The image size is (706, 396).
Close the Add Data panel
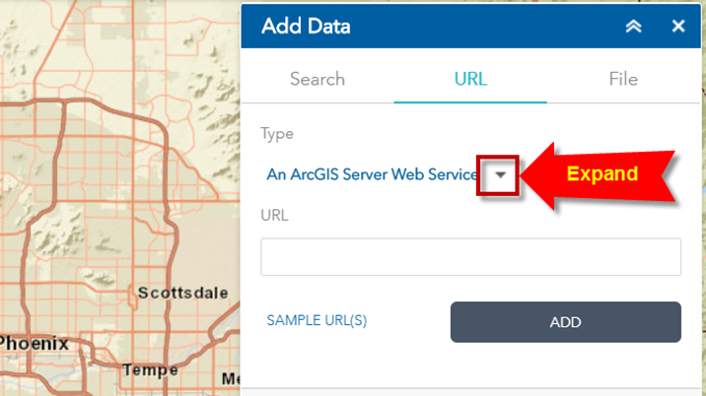click(678, 27)
